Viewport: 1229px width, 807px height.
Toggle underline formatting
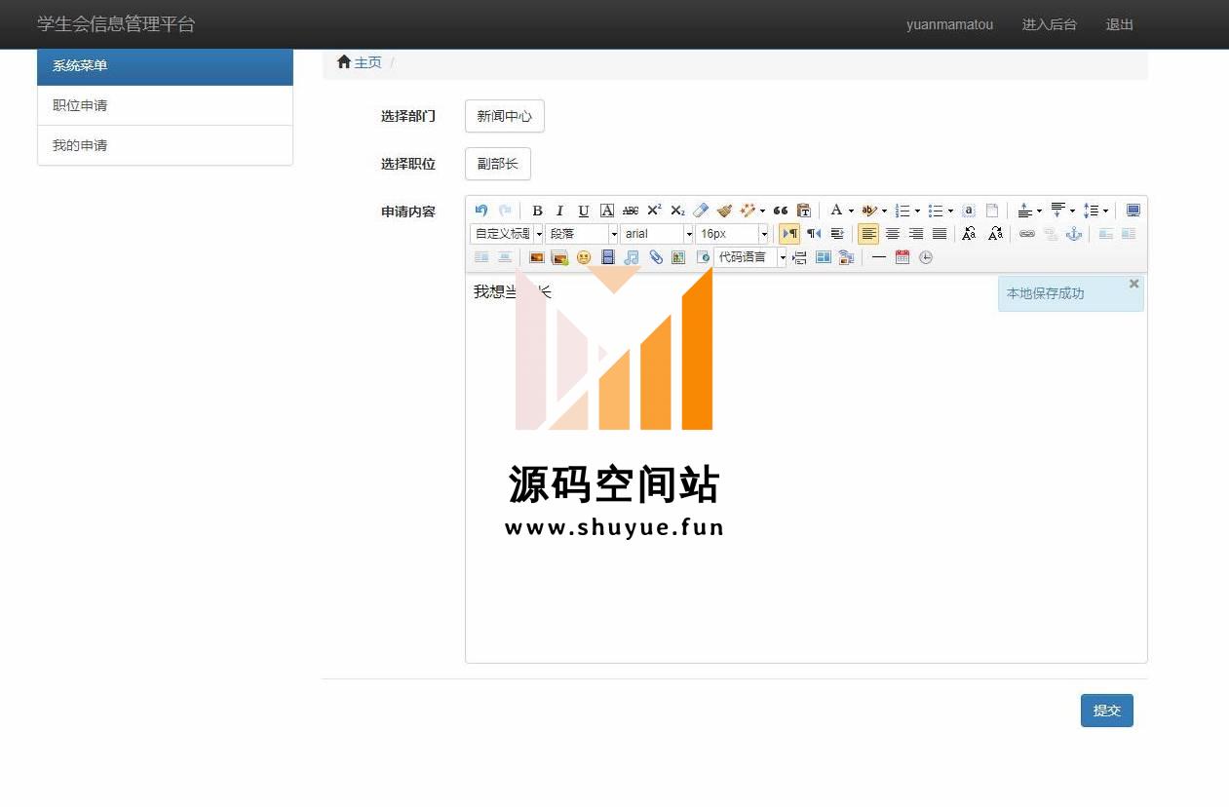click(584, 211)
